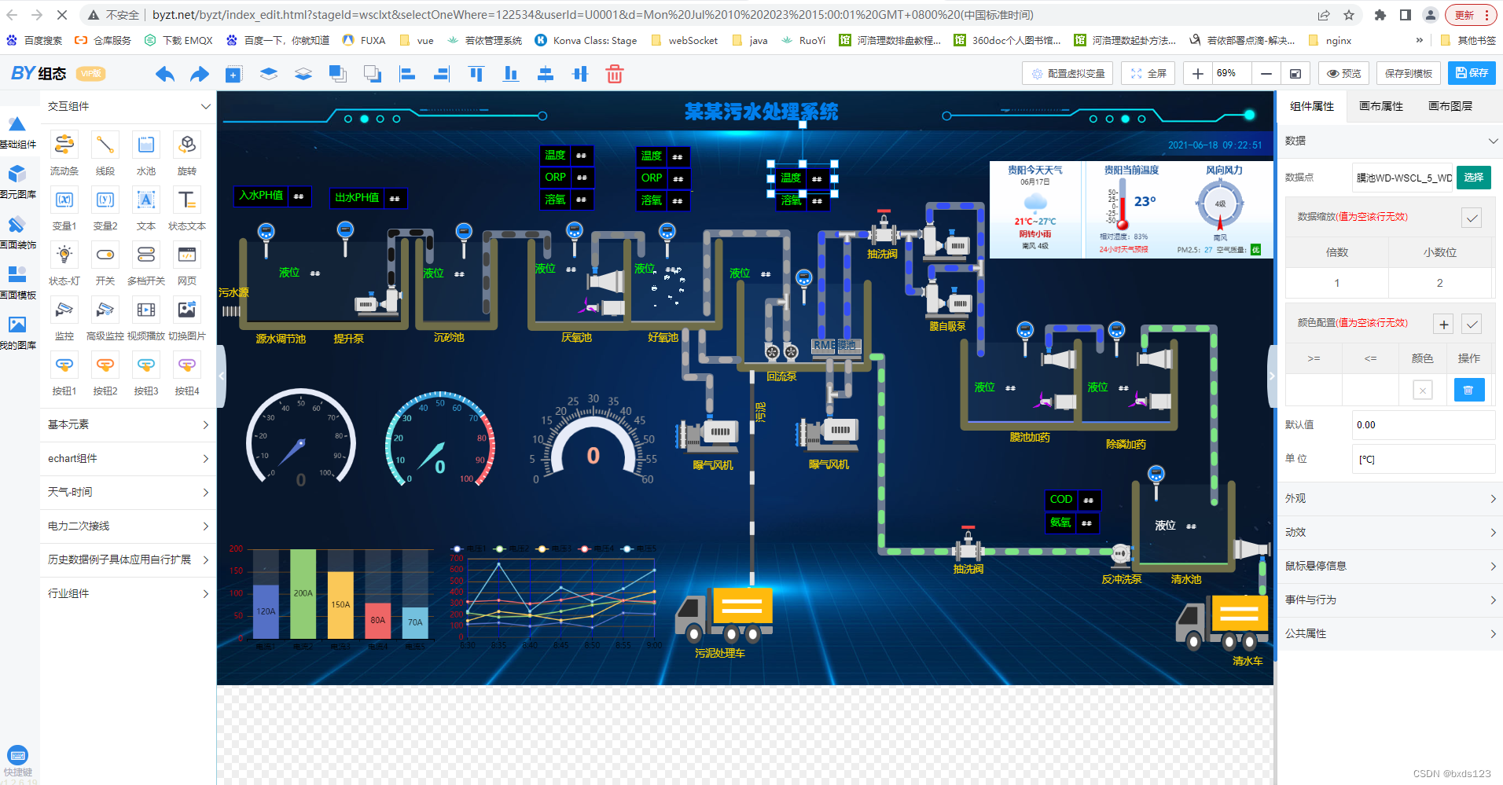Viewport: 1503px width, 785px height.
Task: Expand the 基本元素 section
Action: coord(128,424)
